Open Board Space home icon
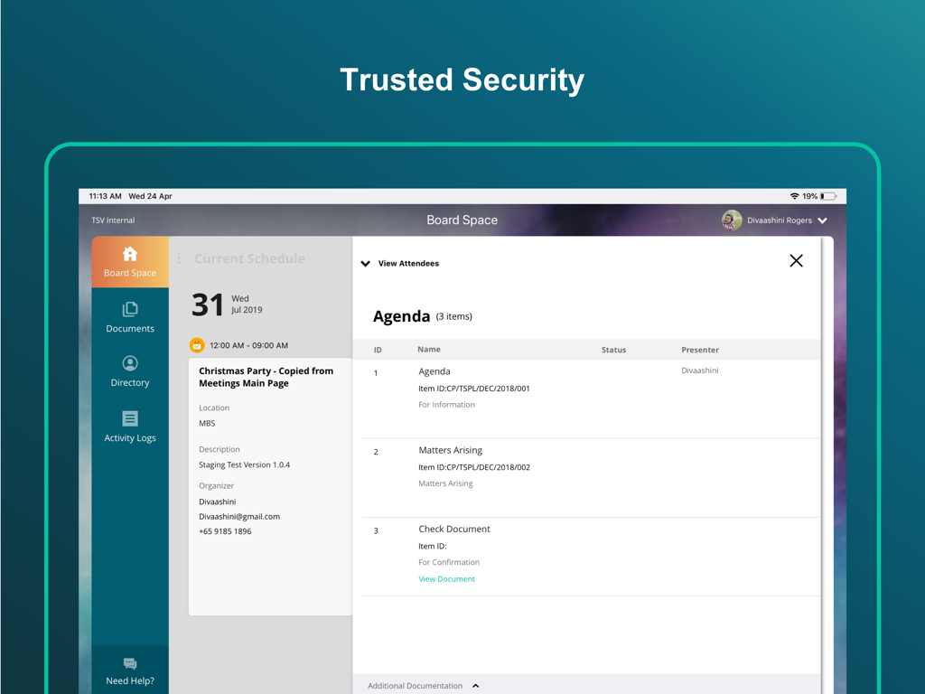This screenshot has width=925, height=694. point(130,254)
